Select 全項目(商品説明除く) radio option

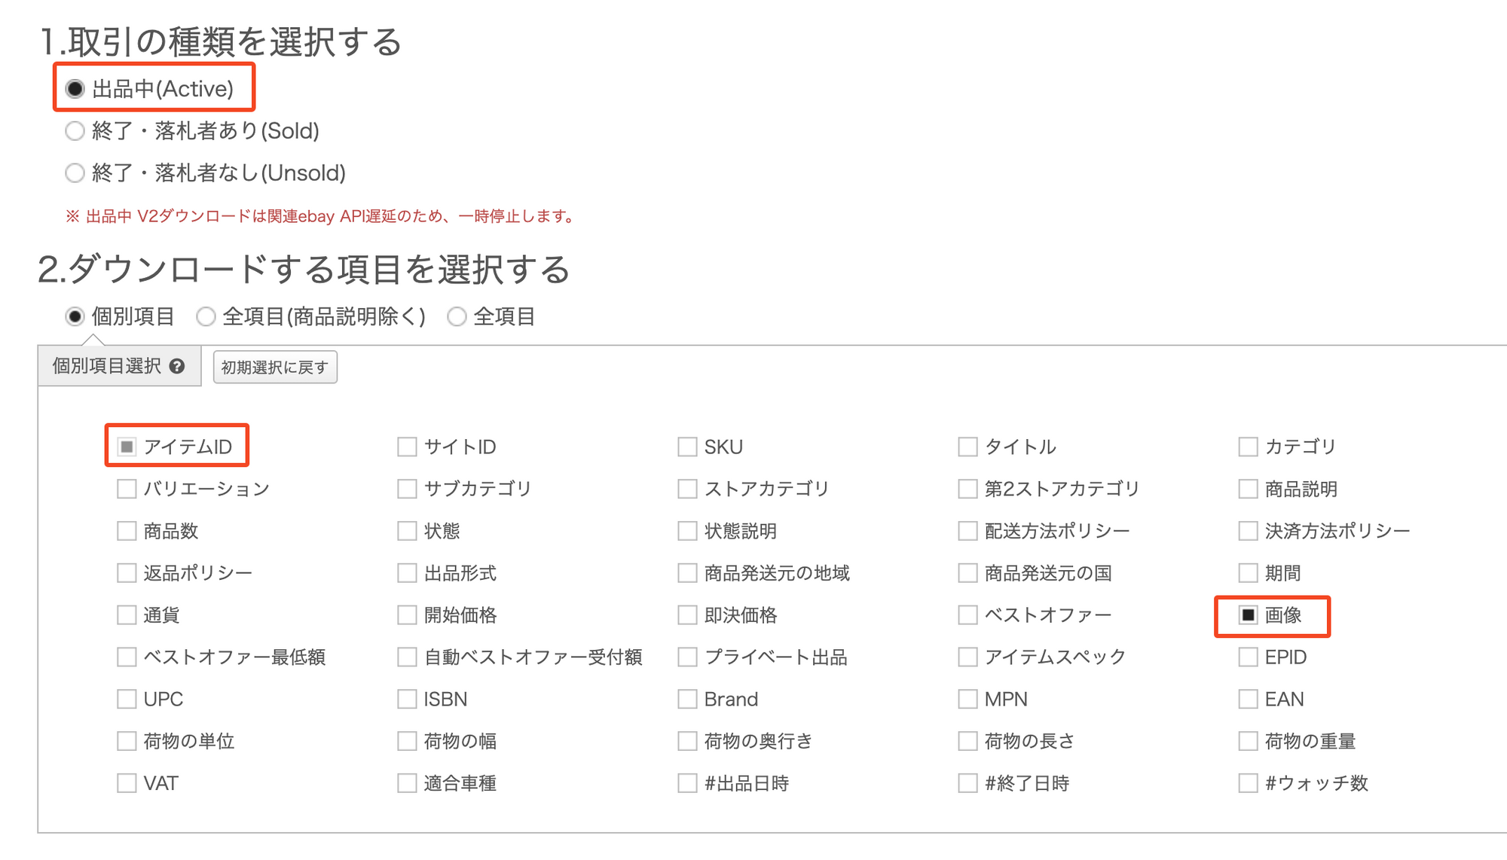[206, 317]
